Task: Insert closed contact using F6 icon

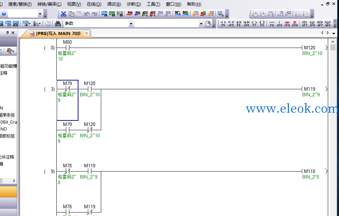Action: pos(239,23)
